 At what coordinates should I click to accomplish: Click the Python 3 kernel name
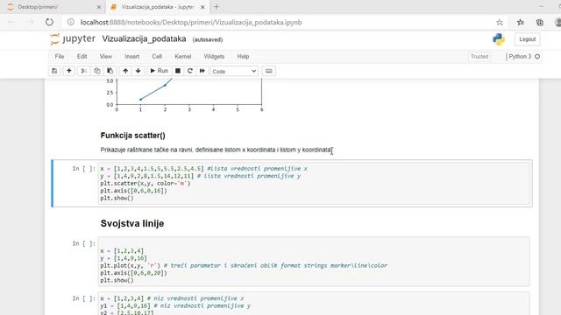[x=520, y=56]
